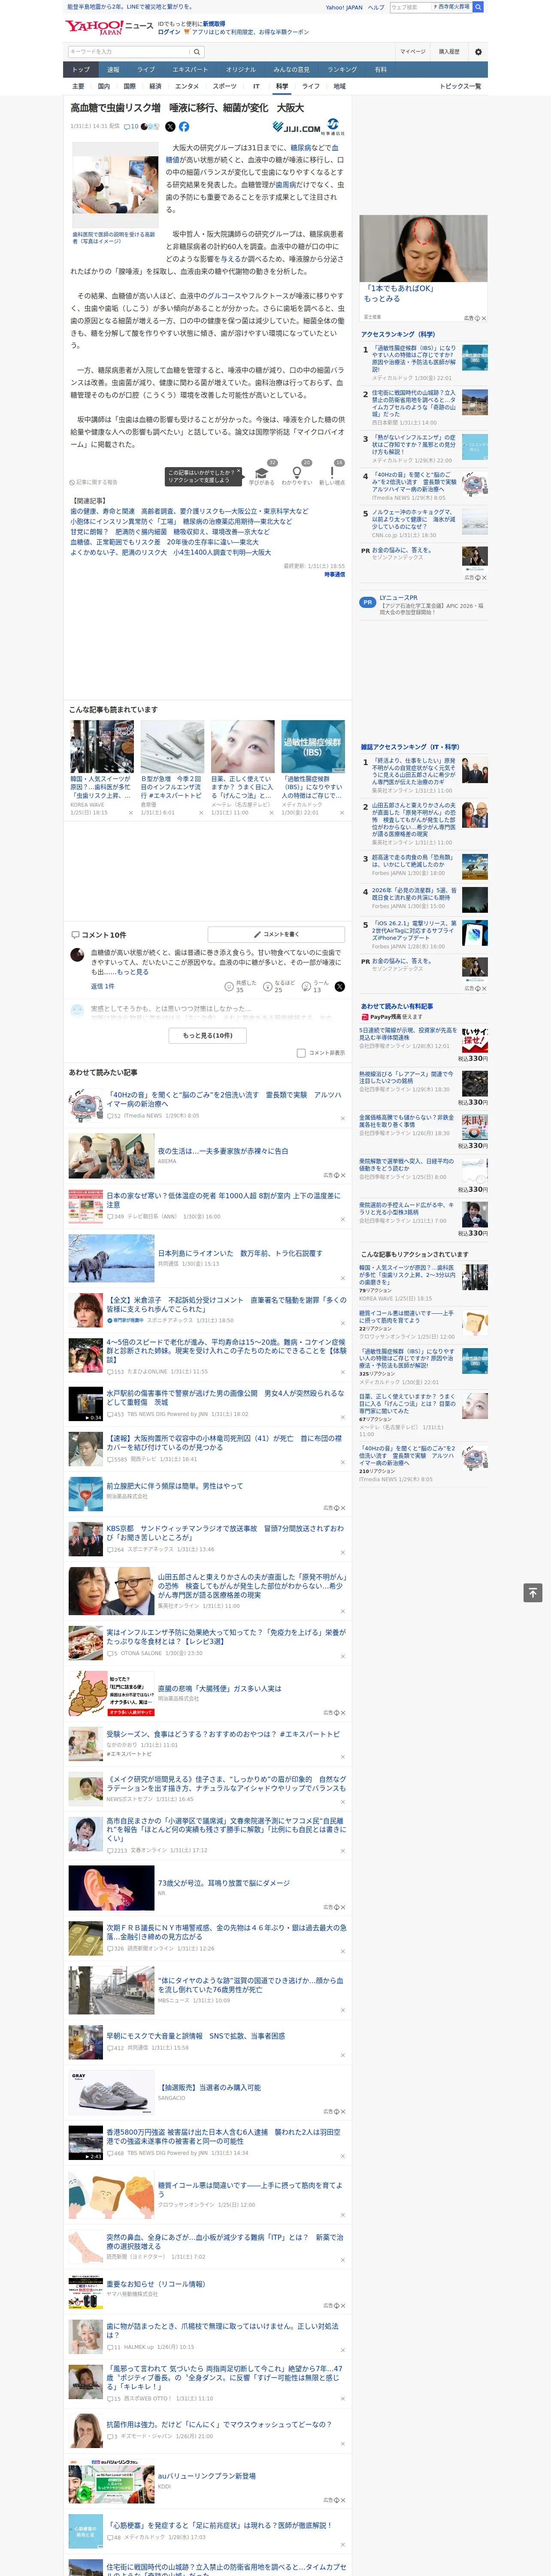
Task: React with 新しい視点 exclamation icon
Action: tap(332, 474)
